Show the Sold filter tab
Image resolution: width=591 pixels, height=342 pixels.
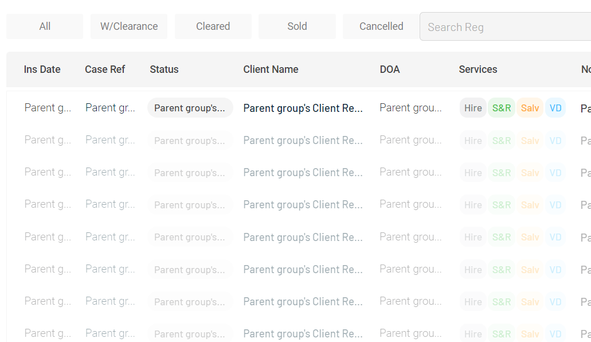pos(297,26)
